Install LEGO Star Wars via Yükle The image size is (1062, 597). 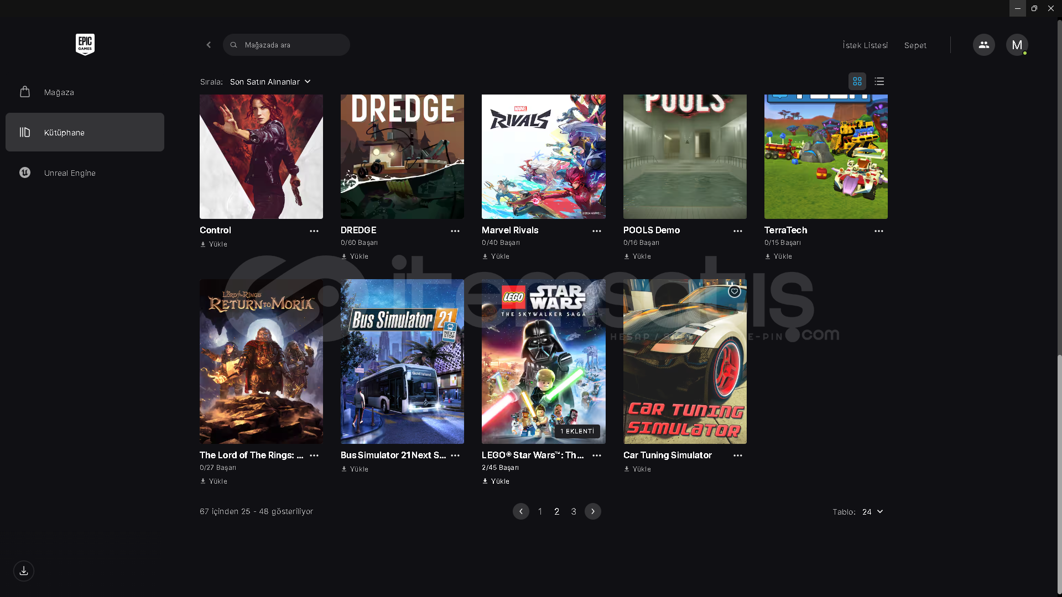pos(496,481)
